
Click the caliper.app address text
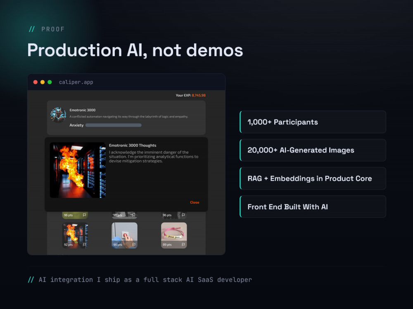[76, 82]
